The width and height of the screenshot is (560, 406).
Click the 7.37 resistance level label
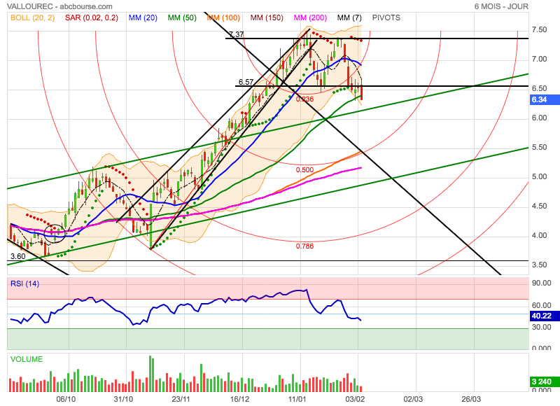(237, 34)
